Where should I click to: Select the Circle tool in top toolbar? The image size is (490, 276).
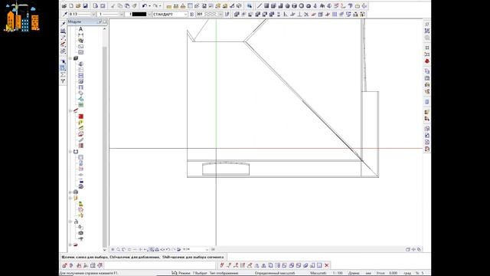301,6
